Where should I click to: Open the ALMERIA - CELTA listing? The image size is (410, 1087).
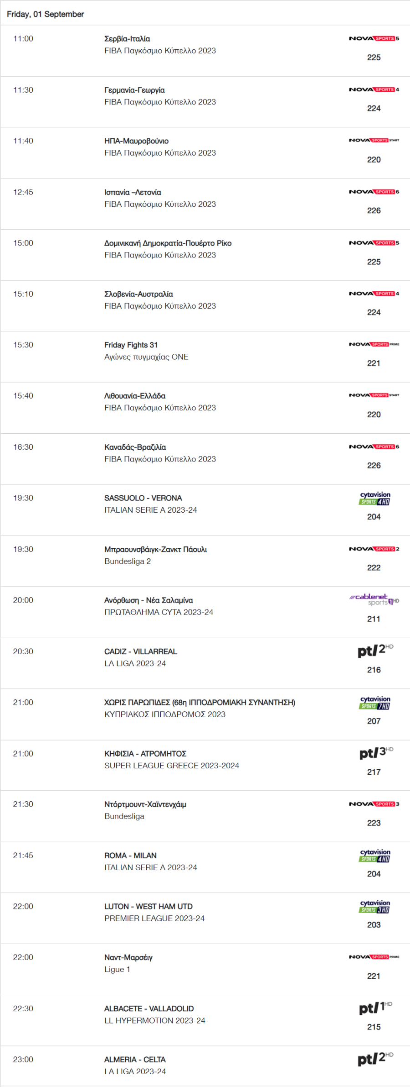coord(205,1066)
